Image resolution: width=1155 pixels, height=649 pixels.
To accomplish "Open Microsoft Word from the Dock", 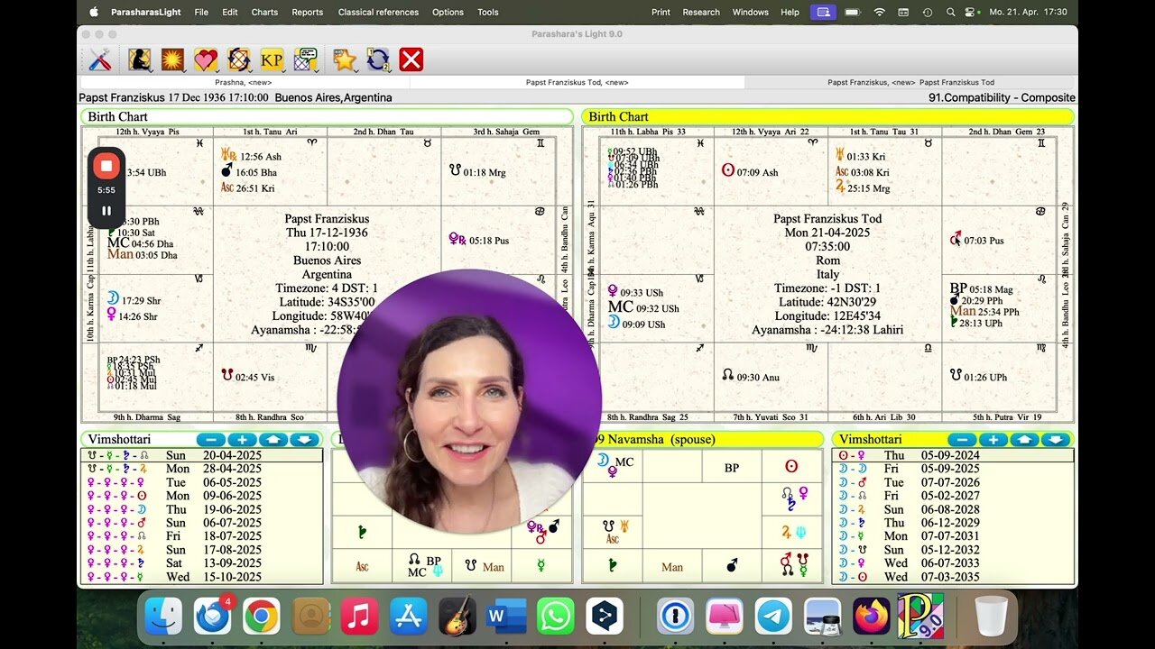I will [506, 617].
